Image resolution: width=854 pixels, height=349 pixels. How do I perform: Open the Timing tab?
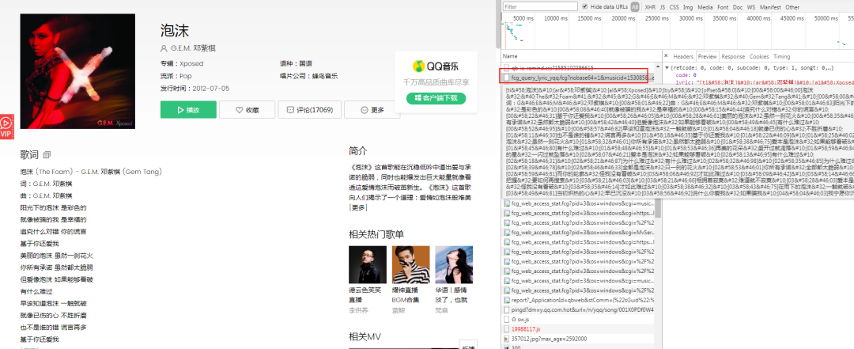[x=781, y=56]
